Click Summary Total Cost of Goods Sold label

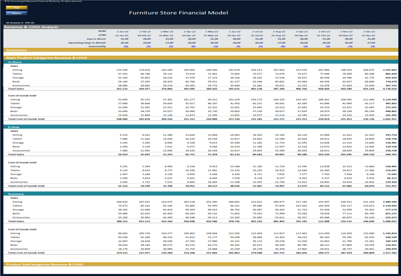click(26, 253)
